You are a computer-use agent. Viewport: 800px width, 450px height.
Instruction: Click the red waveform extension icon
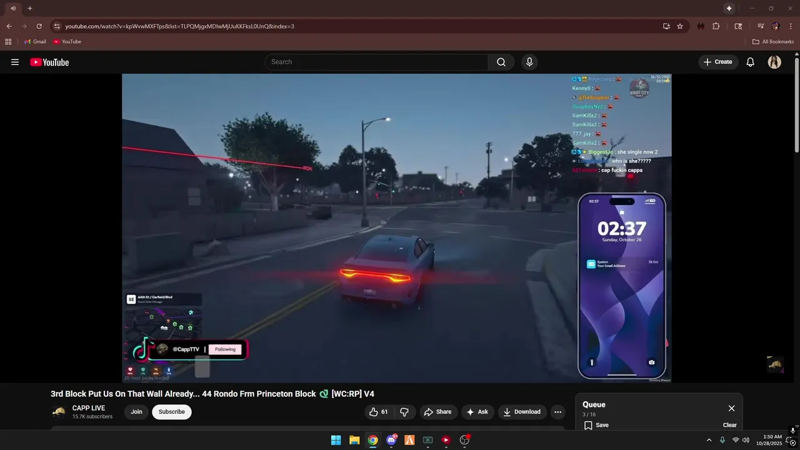701,26
